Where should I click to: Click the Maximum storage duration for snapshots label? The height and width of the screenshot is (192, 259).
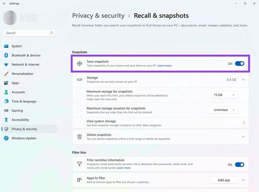(116, 108)
